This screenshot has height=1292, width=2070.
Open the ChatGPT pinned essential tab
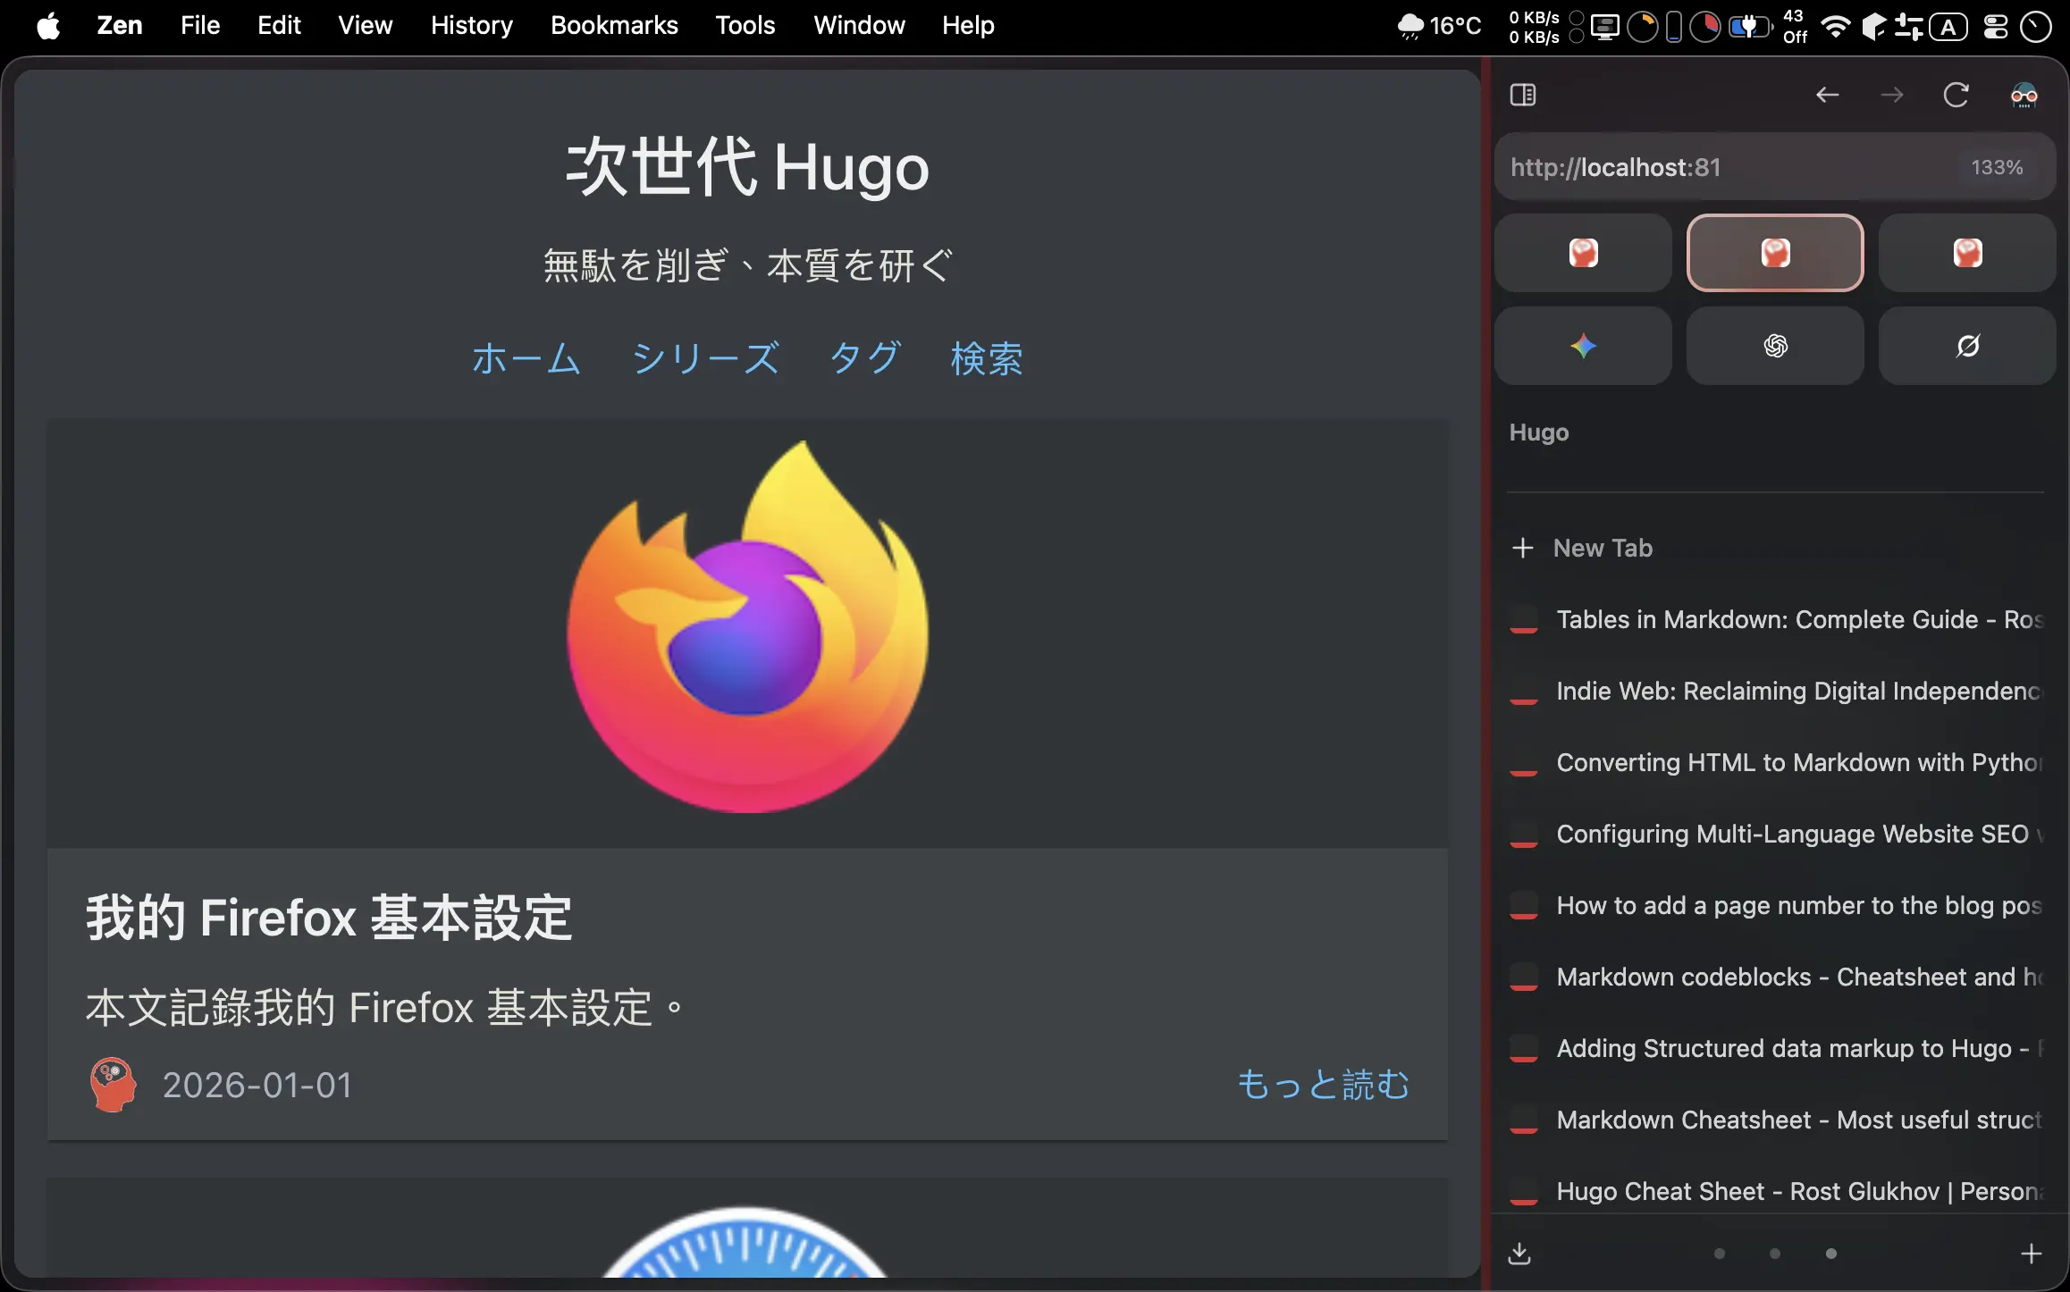[x=1775, y=346]
